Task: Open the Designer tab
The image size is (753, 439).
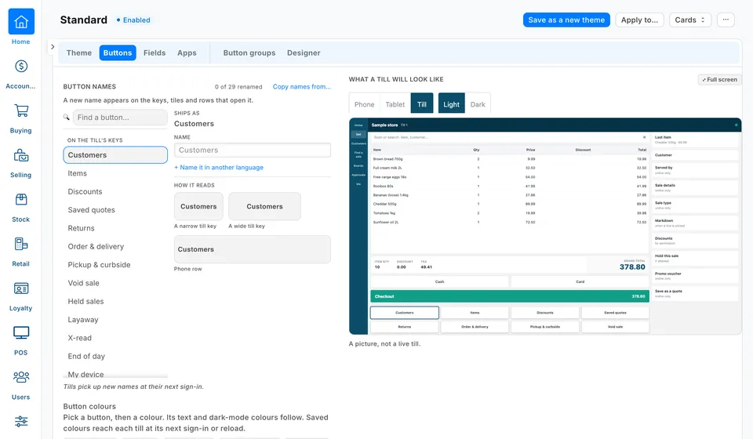Action: tap(304, 53)
